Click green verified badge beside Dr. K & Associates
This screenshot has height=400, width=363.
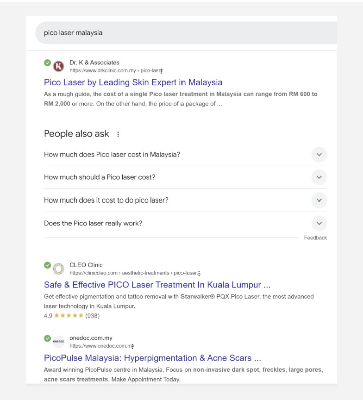47,62
